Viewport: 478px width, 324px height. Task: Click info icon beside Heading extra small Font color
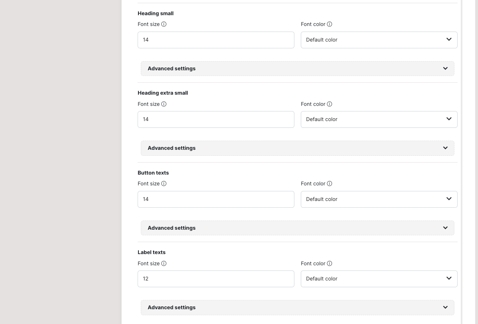click(x=329, y=104)
